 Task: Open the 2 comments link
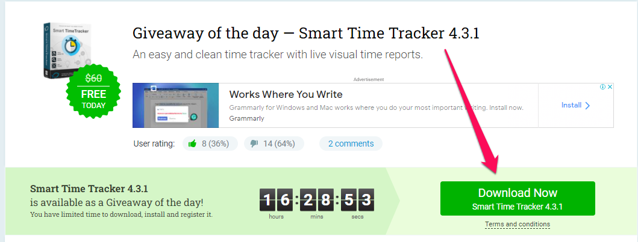tap(351, 144)
